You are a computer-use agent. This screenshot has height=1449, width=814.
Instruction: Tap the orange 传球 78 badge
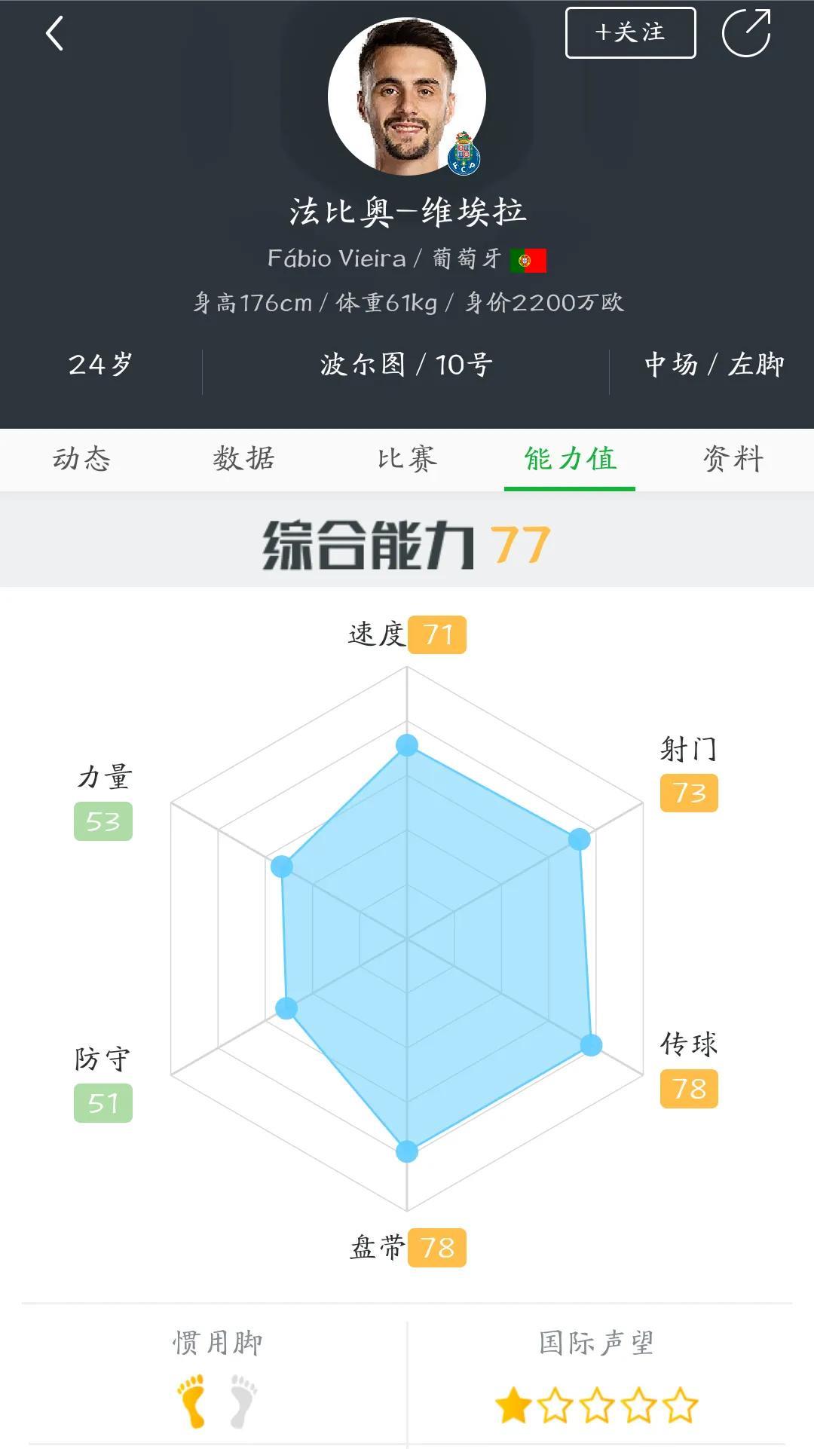[689, 1088]
